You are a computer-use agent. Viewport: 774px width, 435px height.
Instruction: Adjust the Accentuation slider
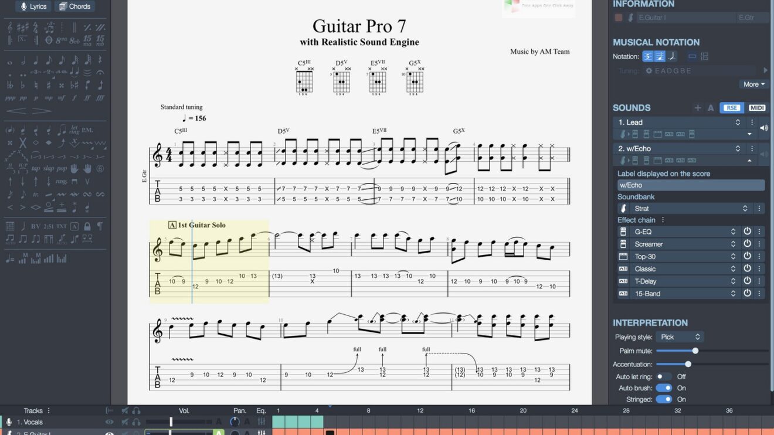coord(688,364)
